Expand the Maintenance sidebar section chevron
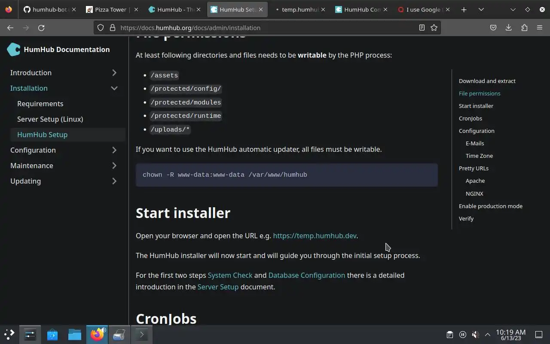The height and width of the screenshot is (344, 550). click(114, 166)
